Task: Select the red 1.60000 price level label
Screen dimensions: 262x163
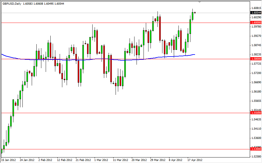Action: coord(256,22)
